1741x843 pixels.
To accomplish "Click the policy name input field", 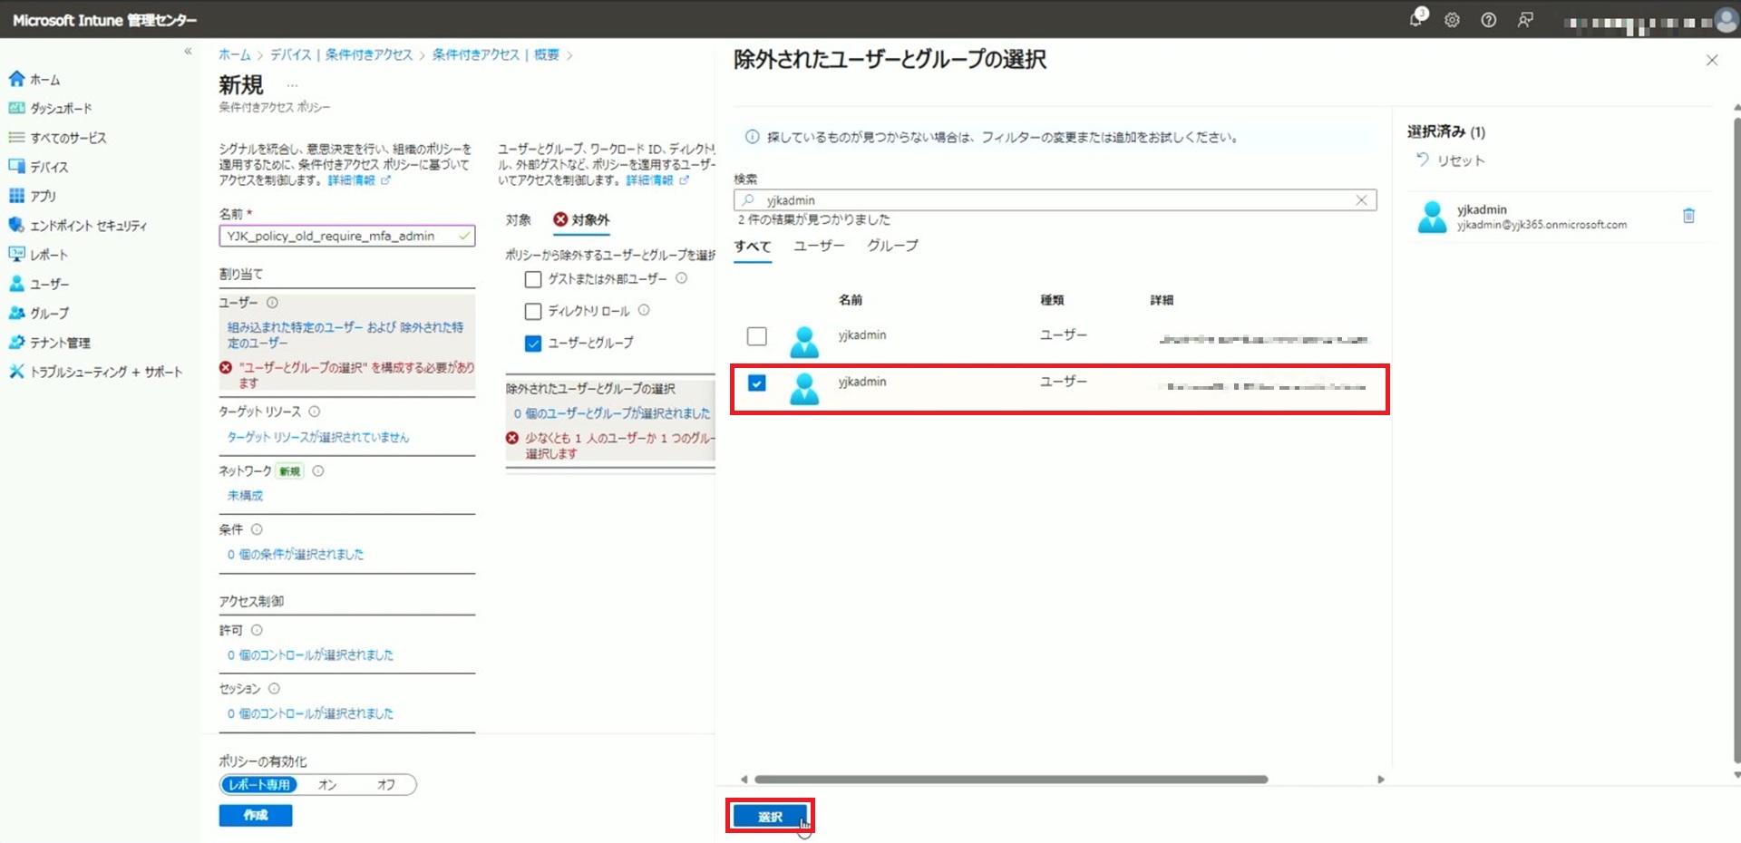I will pyautogui.click(x=346, y=236).
